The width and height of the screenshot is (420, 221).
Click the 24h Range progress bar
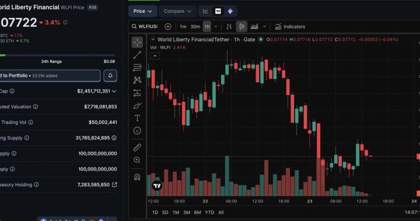[57, 55]
